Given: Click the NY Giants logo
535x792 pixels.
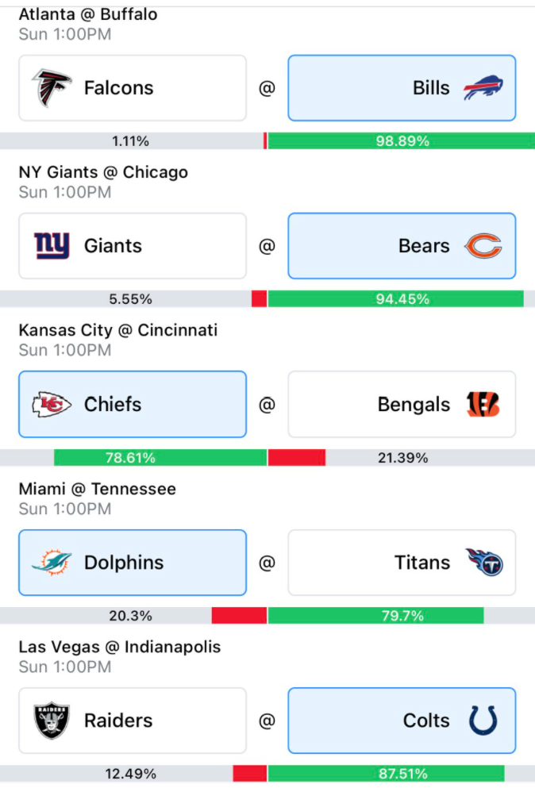Looking at the screenshot, I should [52, 245].
